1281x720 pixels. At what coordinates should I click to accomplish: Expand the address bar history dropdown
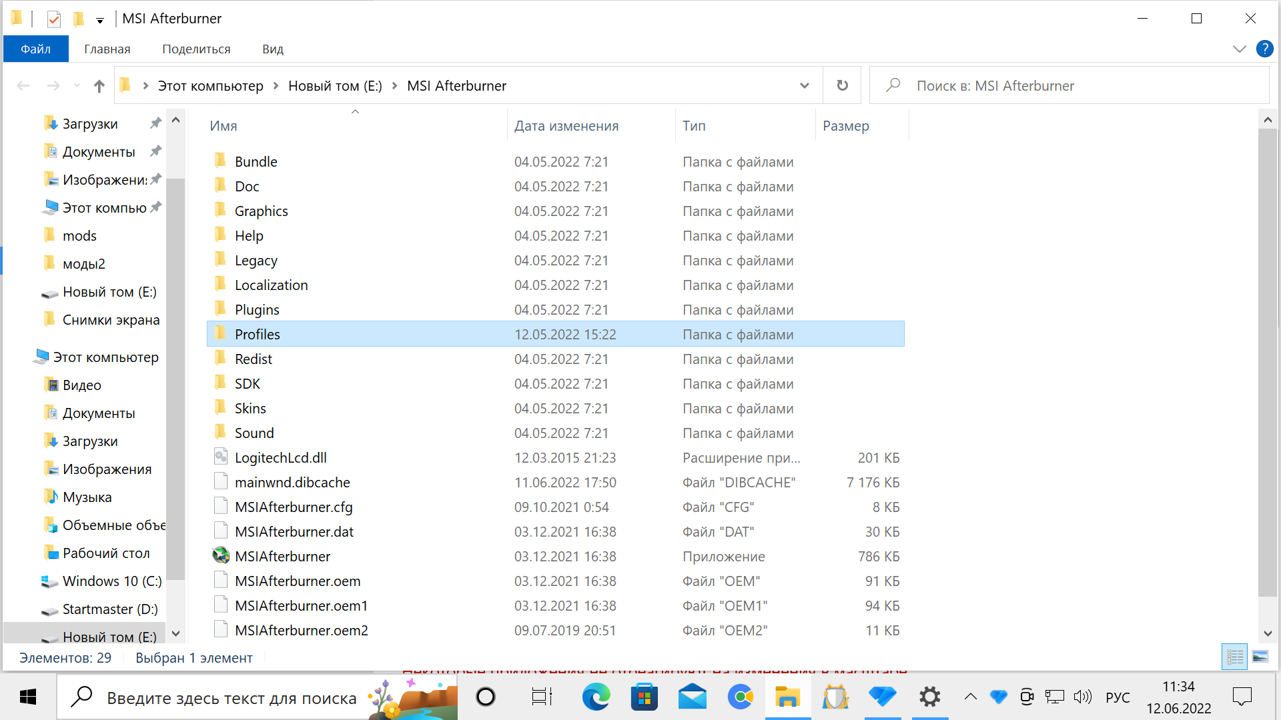point(805,85)
